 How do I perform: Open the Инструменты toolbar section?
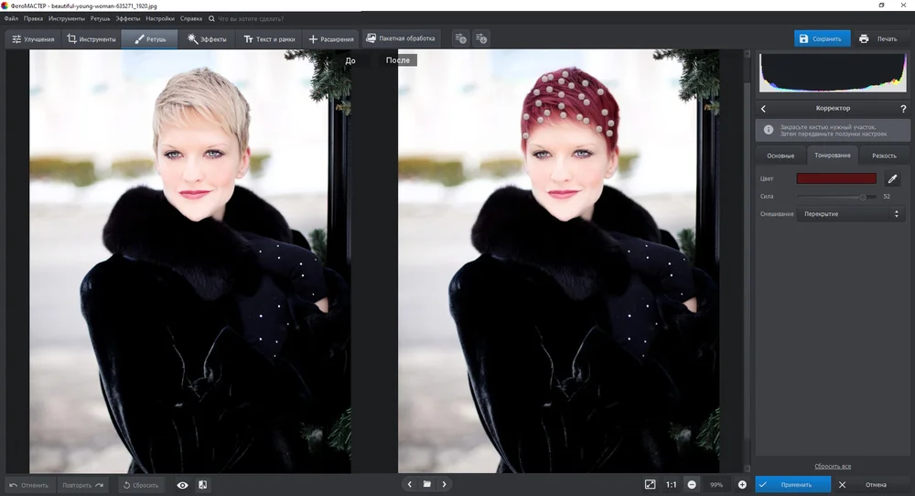click(x=91, y=39)
